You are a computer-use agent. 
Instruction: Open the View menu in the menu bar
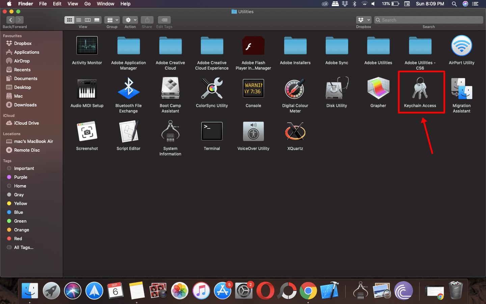(73, 4)
